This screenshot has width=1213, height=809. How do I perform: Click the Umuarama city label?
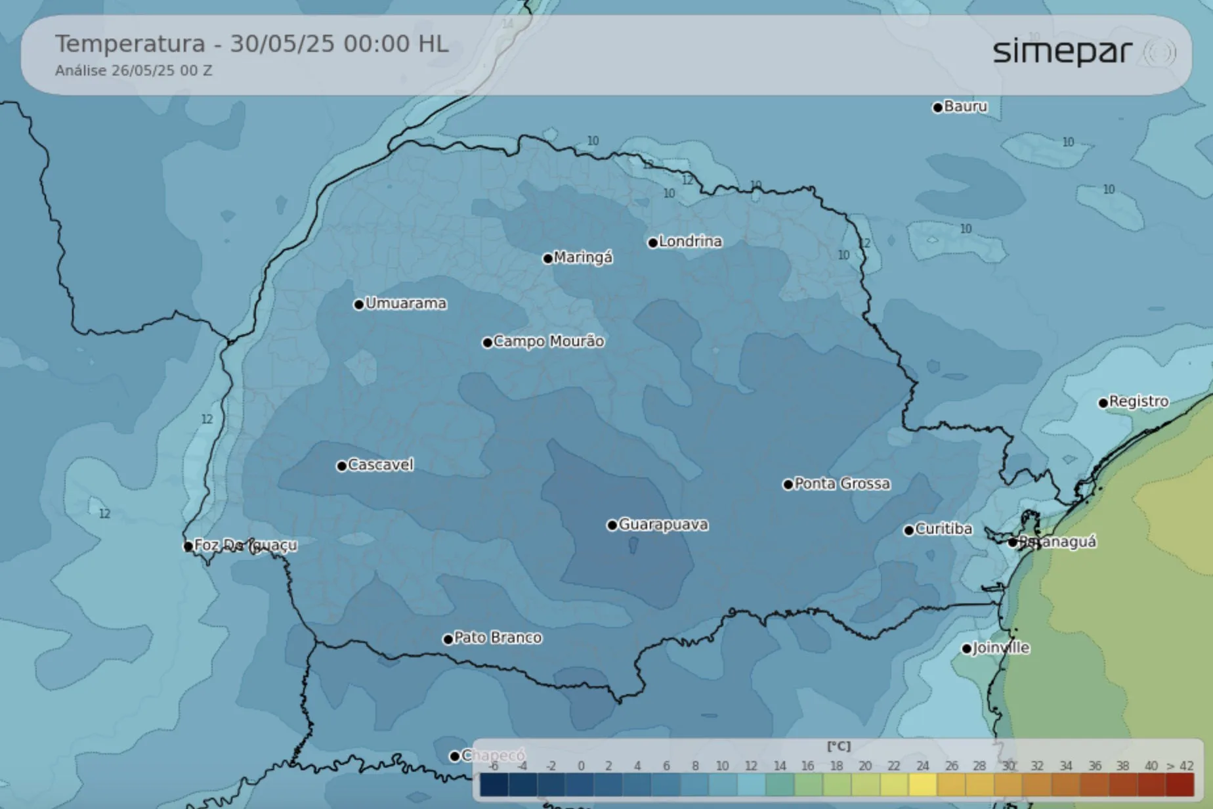tap(406, 303)
